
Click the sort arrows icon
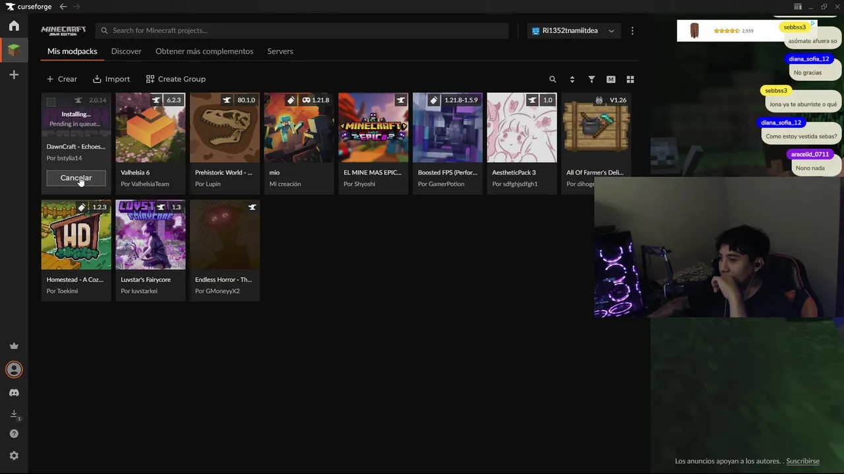pos(572,79)
